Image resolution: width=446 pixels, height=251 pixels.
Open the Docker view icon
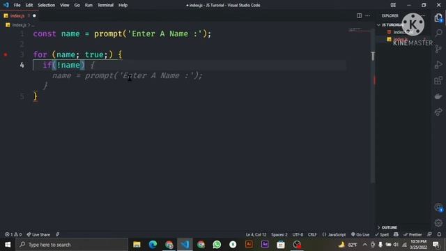point(438,96)
